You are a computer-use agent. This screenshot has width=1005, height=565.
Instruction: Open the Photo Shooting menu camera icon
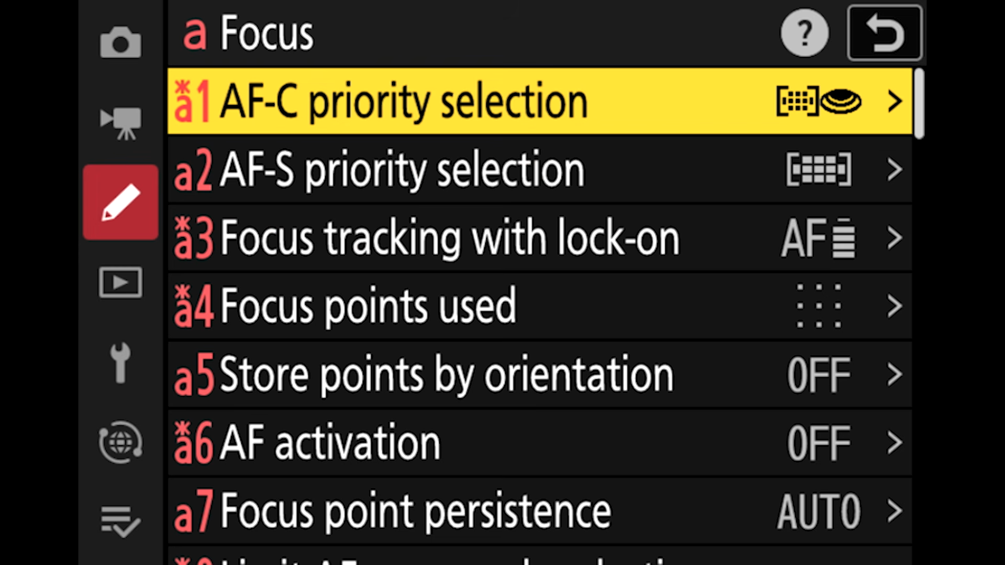pos(120,42)
